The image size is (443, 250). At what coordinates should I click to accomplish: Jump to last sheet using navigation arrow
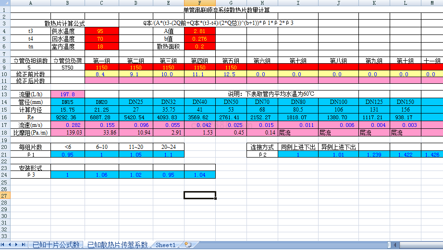(x=23, y=245)
